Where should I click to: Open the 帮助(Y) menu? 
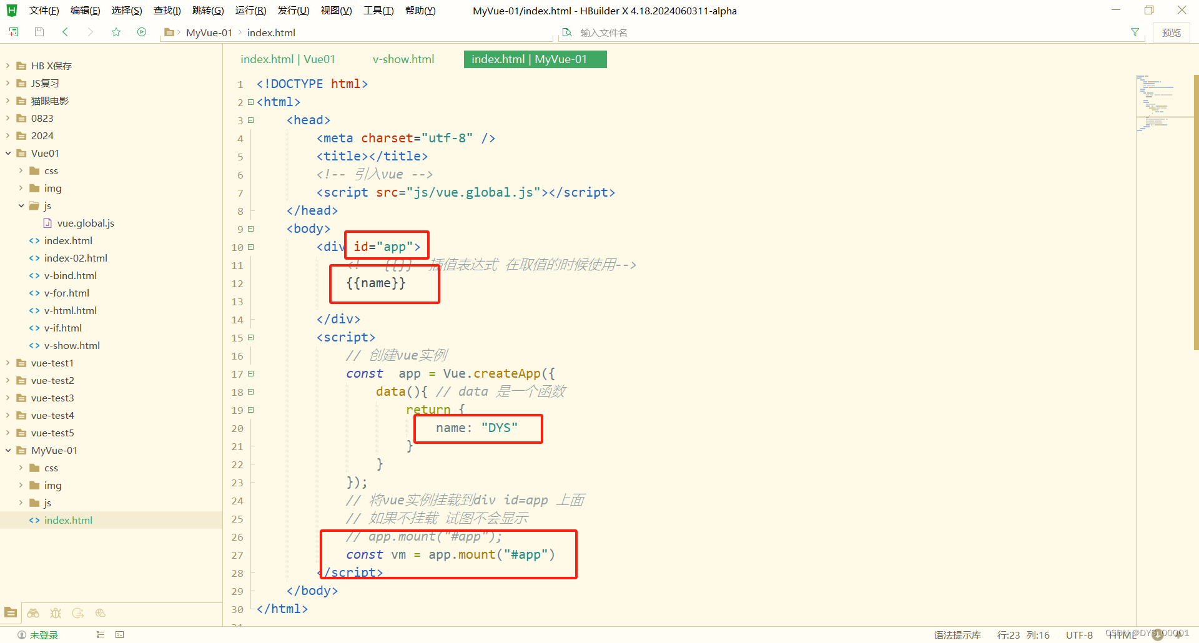point(420,11)
